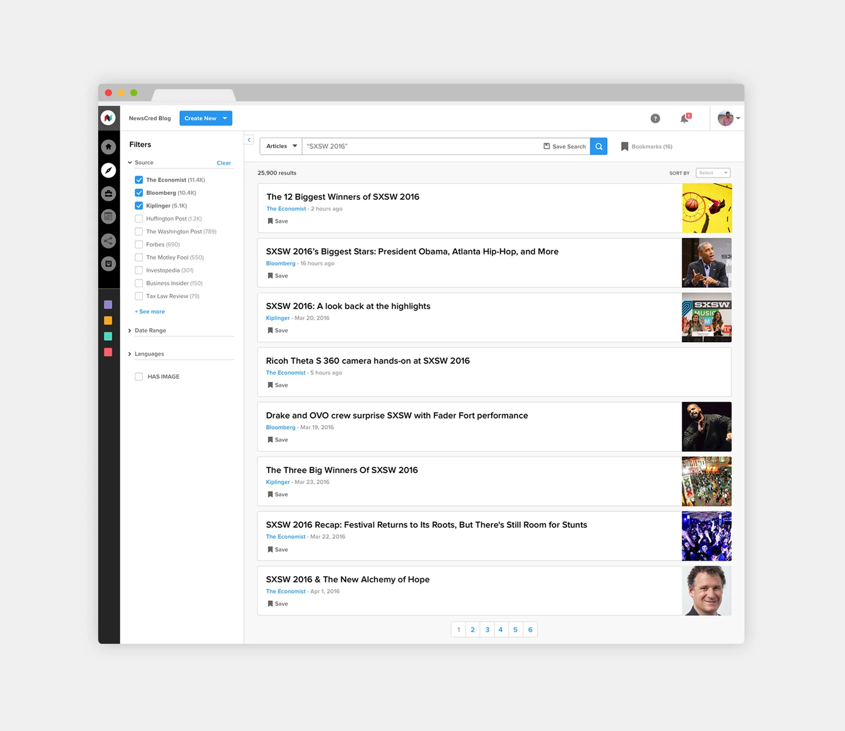
Task: Click the search field containing "SXSW 2016"
Action: [x=422, y=146]
